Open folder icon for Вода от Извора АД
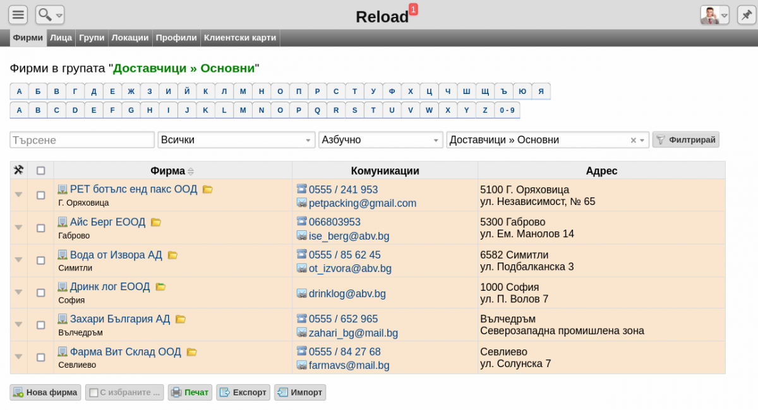Viewport: 758px width, 410px height. [172, 255]
